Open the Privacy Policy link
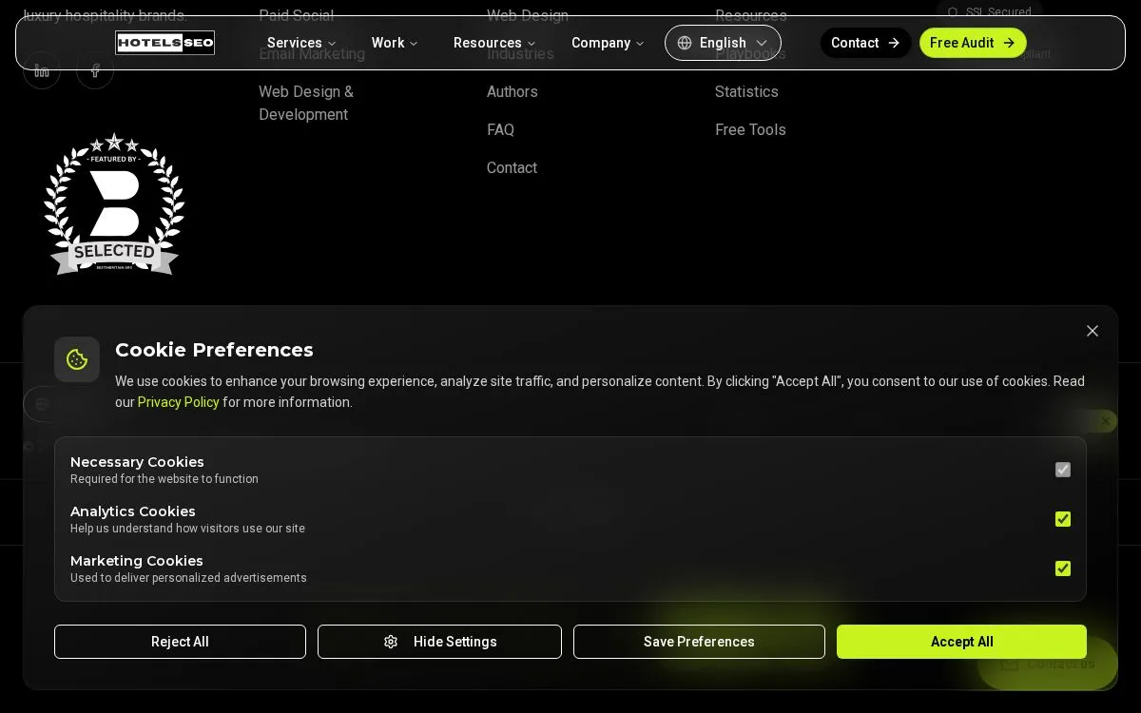Viewport: 1141px width, 713px height. [179, 402]
